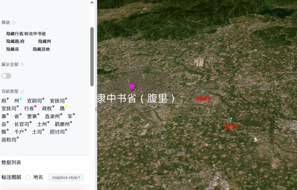Click the magenta 行省 marker on map
This screenshot has width=297, height=190.
[x=132, y=86]
